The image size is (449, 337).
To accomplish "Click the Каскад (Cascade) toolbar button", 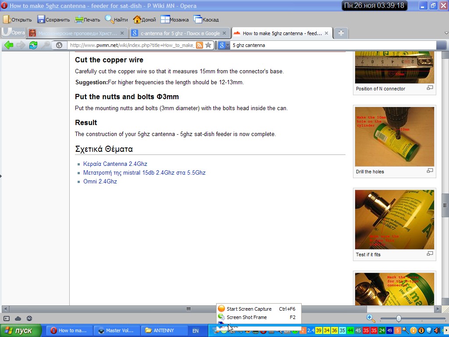I will click(206, 19).
